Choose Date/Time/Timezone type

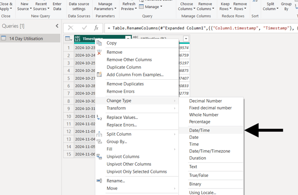coord(211,151)
